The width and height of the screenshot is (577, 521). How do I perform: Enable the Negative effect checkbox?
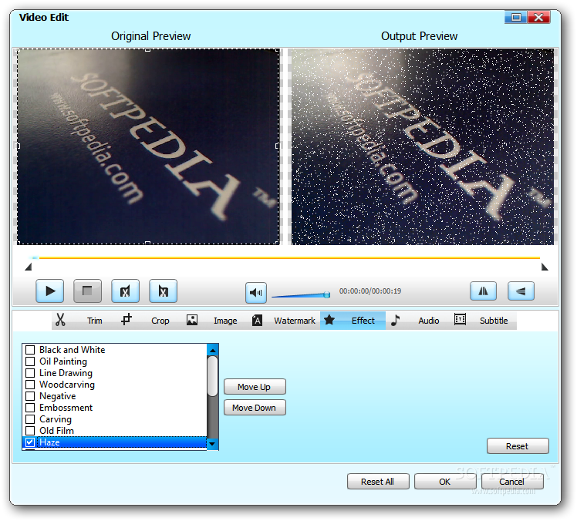click(30, 396)
